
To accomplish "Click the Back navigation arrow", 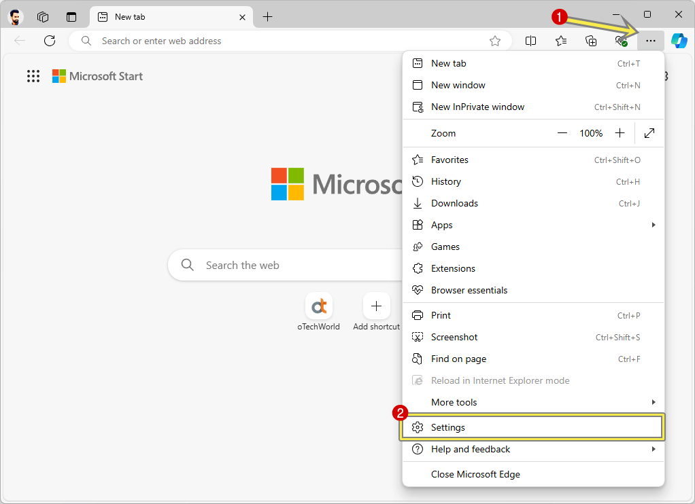I will tap(20, 41).
